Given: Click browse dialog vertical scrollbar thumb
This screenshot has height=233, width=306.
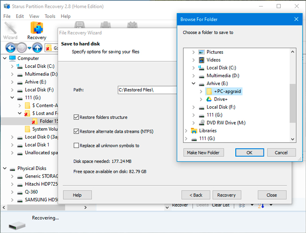Looking at the screenshot, I should [293, 103].
